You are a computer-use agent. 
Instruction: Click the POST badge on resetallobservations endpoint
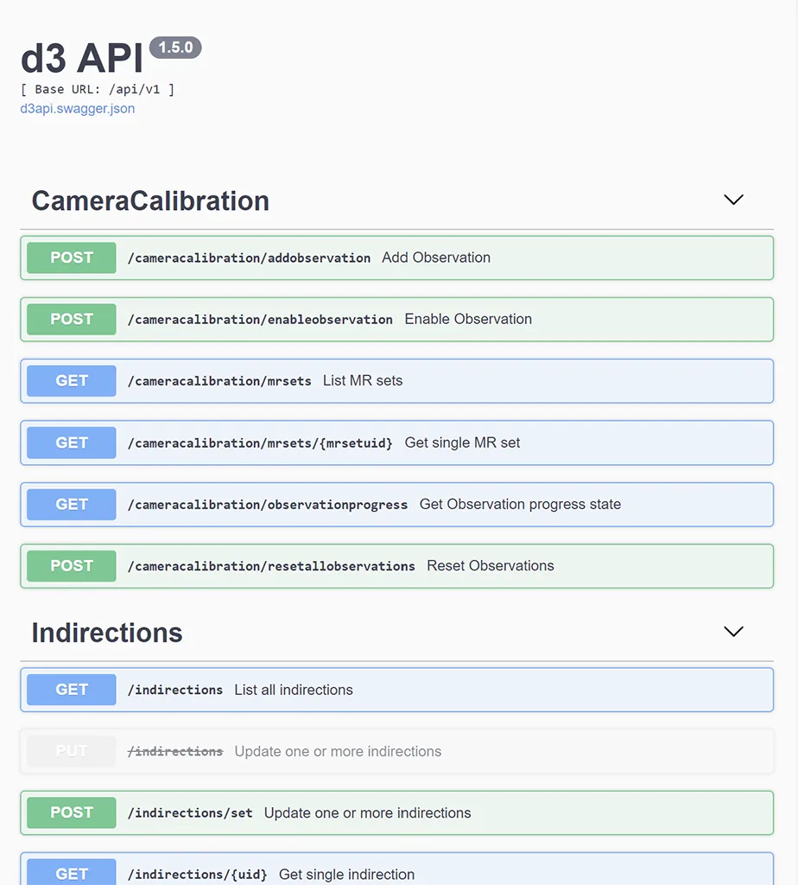70,565
